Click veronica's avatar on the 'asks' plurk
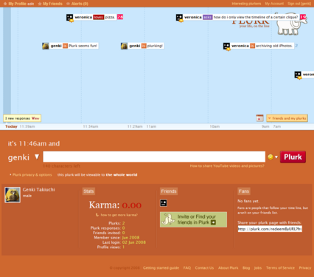Screen dimensions: 314x277 179,18
